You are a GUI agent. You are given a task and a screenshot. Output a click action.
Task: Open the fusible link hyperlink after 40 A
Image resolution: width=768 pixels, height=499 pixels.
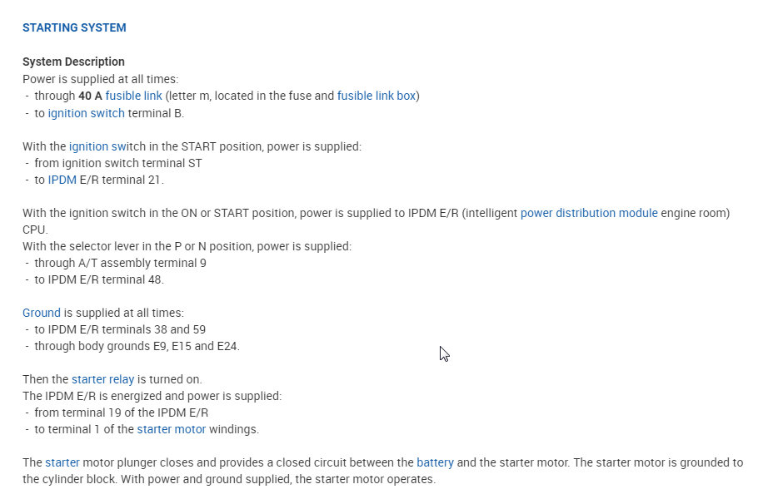[x=133, y=96]
